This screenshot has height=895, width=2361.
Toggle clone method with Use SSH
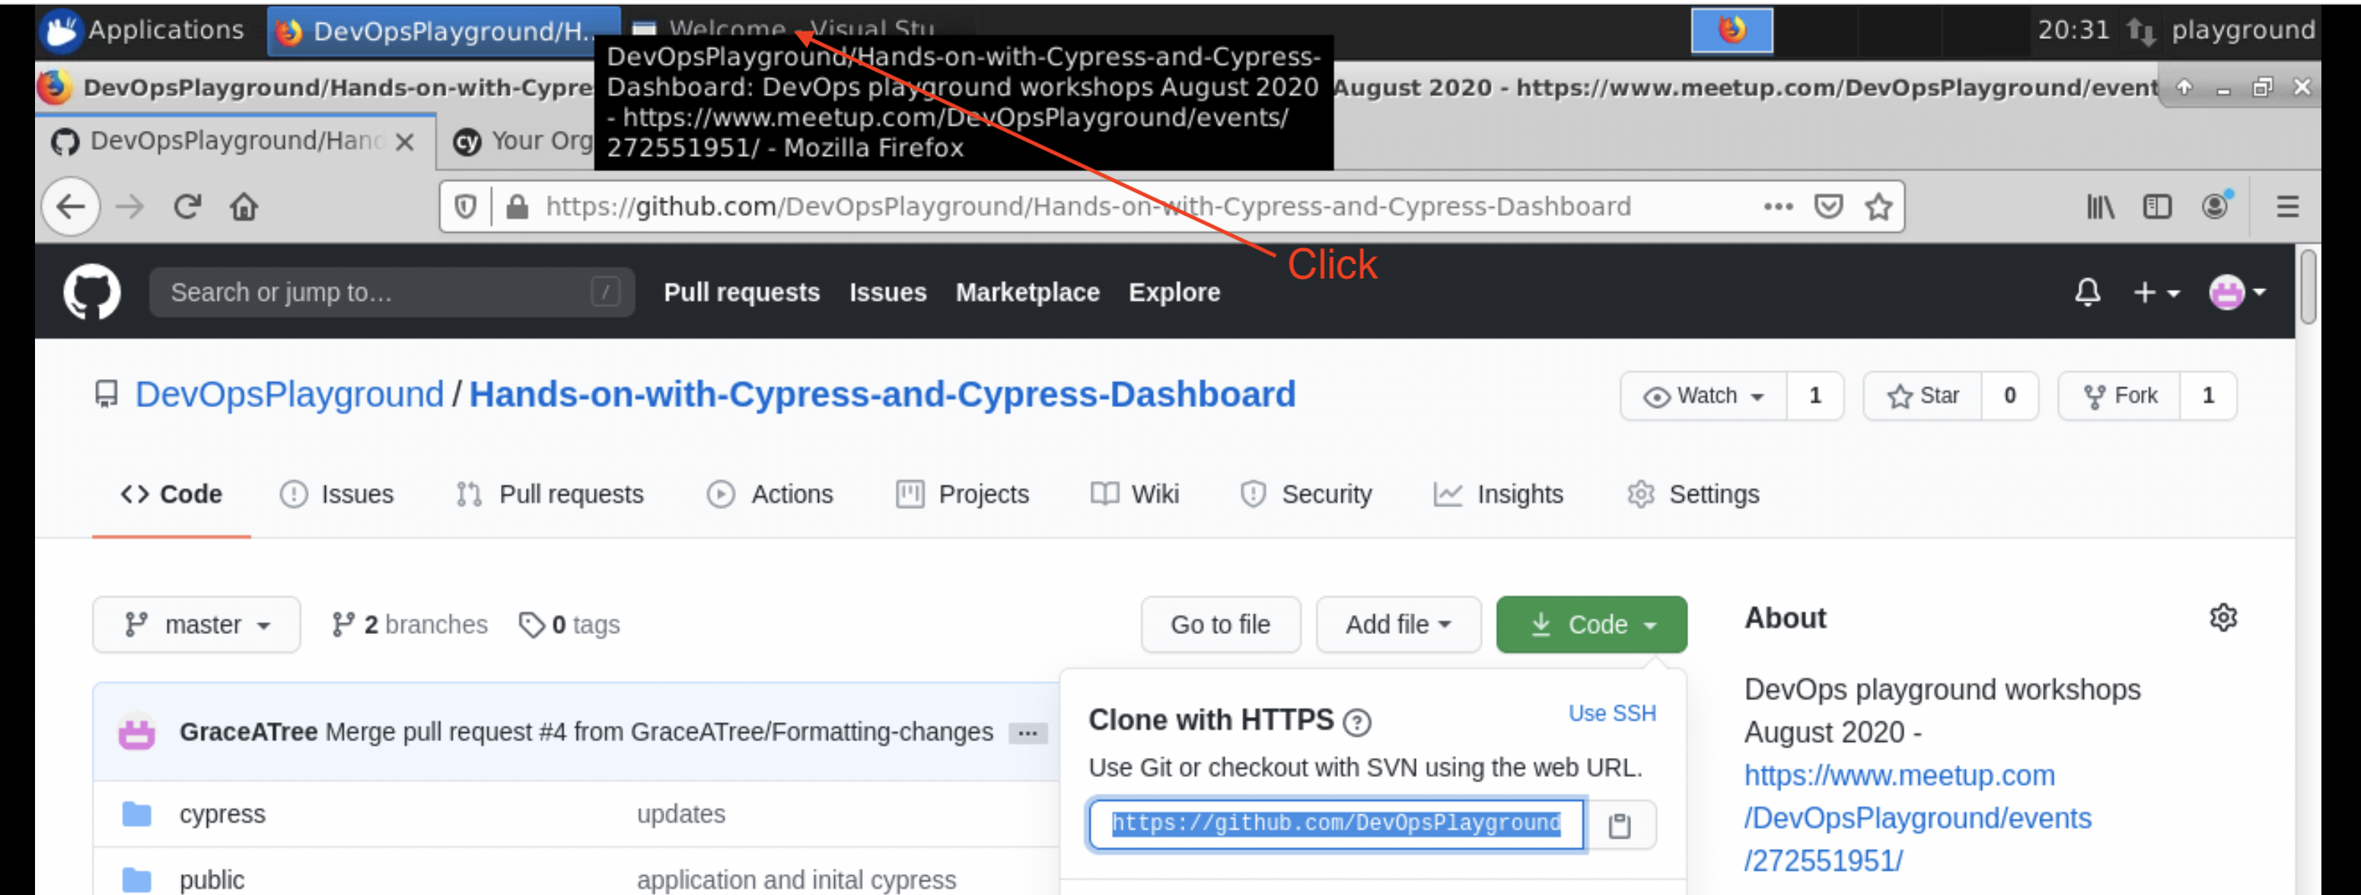click(1611, 714)
